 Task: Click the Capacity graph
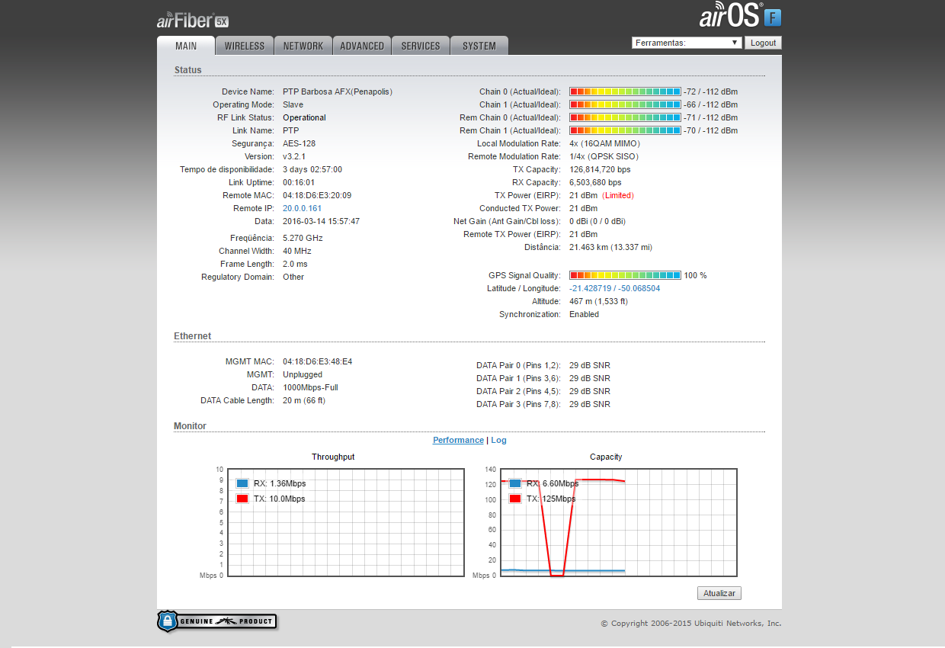pyautogui.click(x=618, y=522)
